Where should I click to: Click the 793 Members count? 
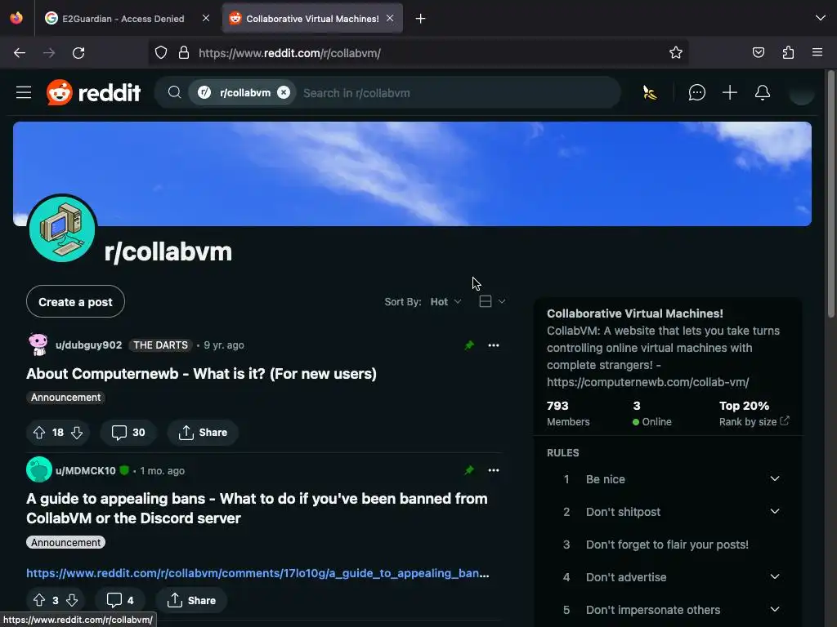pyautogui.click(x=568, y=413)
